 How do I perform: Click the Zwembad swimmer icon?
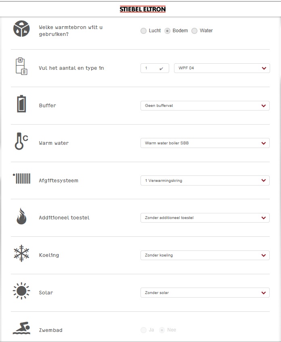pyautogui.click(x=21, y=329)
